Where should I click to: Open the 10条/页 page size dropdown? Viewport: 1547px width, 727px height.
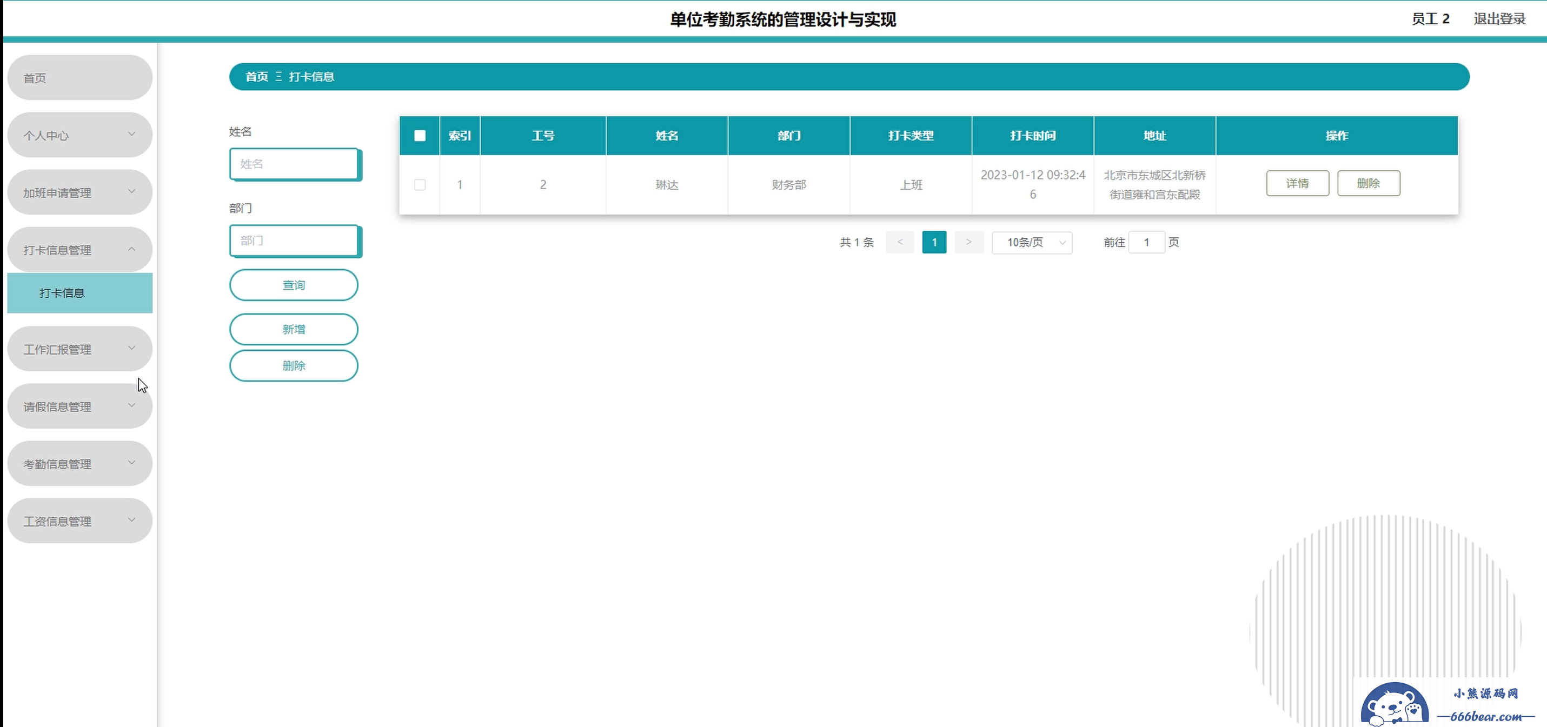tap(1032, 243)
